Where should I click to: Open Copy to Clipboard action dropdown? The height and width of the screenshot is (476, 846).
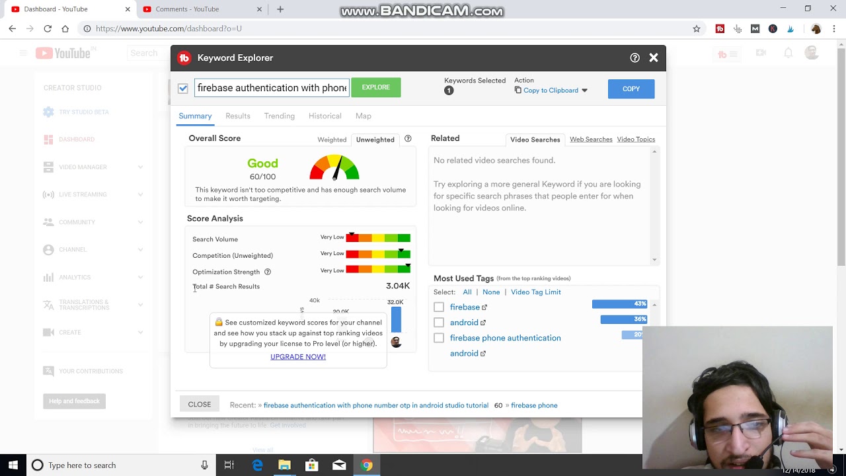coord(551,91)
